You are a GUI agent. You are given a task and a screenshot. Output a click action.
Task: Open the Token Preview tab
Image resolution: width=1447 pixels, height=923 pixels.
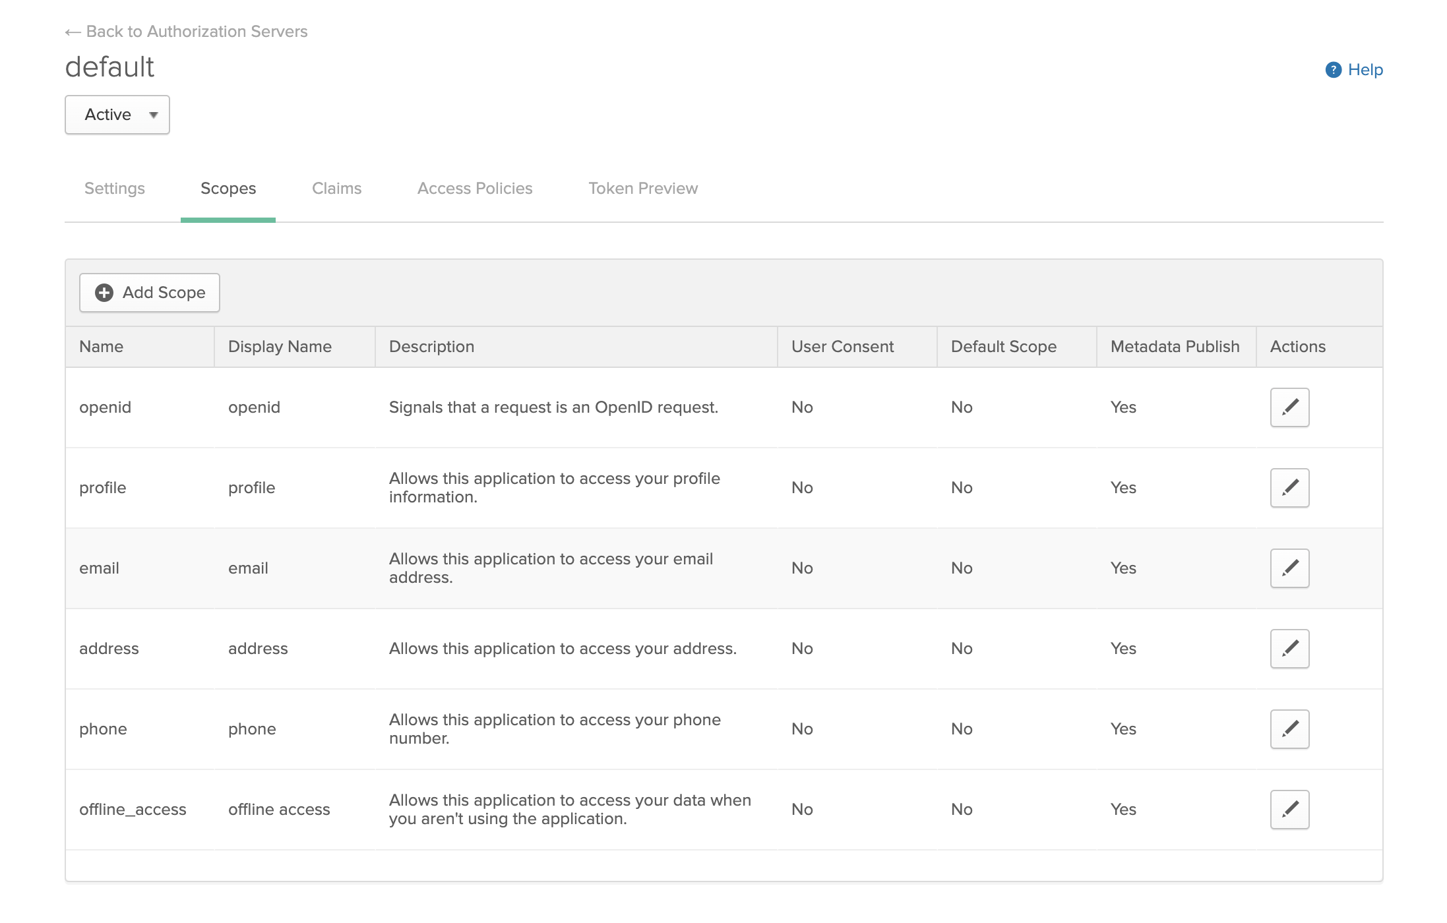click(x=643, y=189)
